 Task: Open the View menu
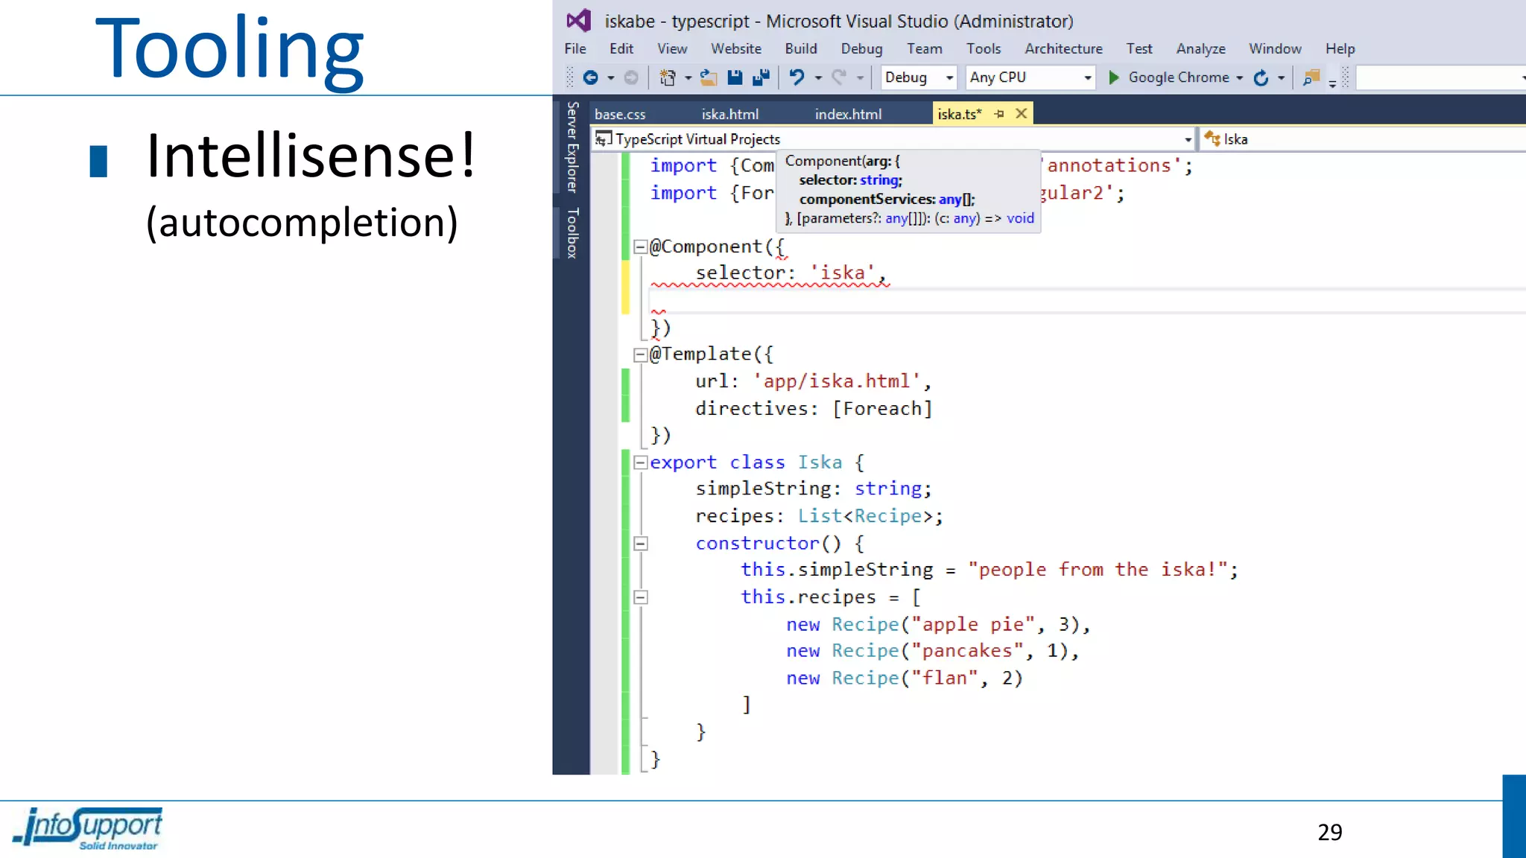672,48
